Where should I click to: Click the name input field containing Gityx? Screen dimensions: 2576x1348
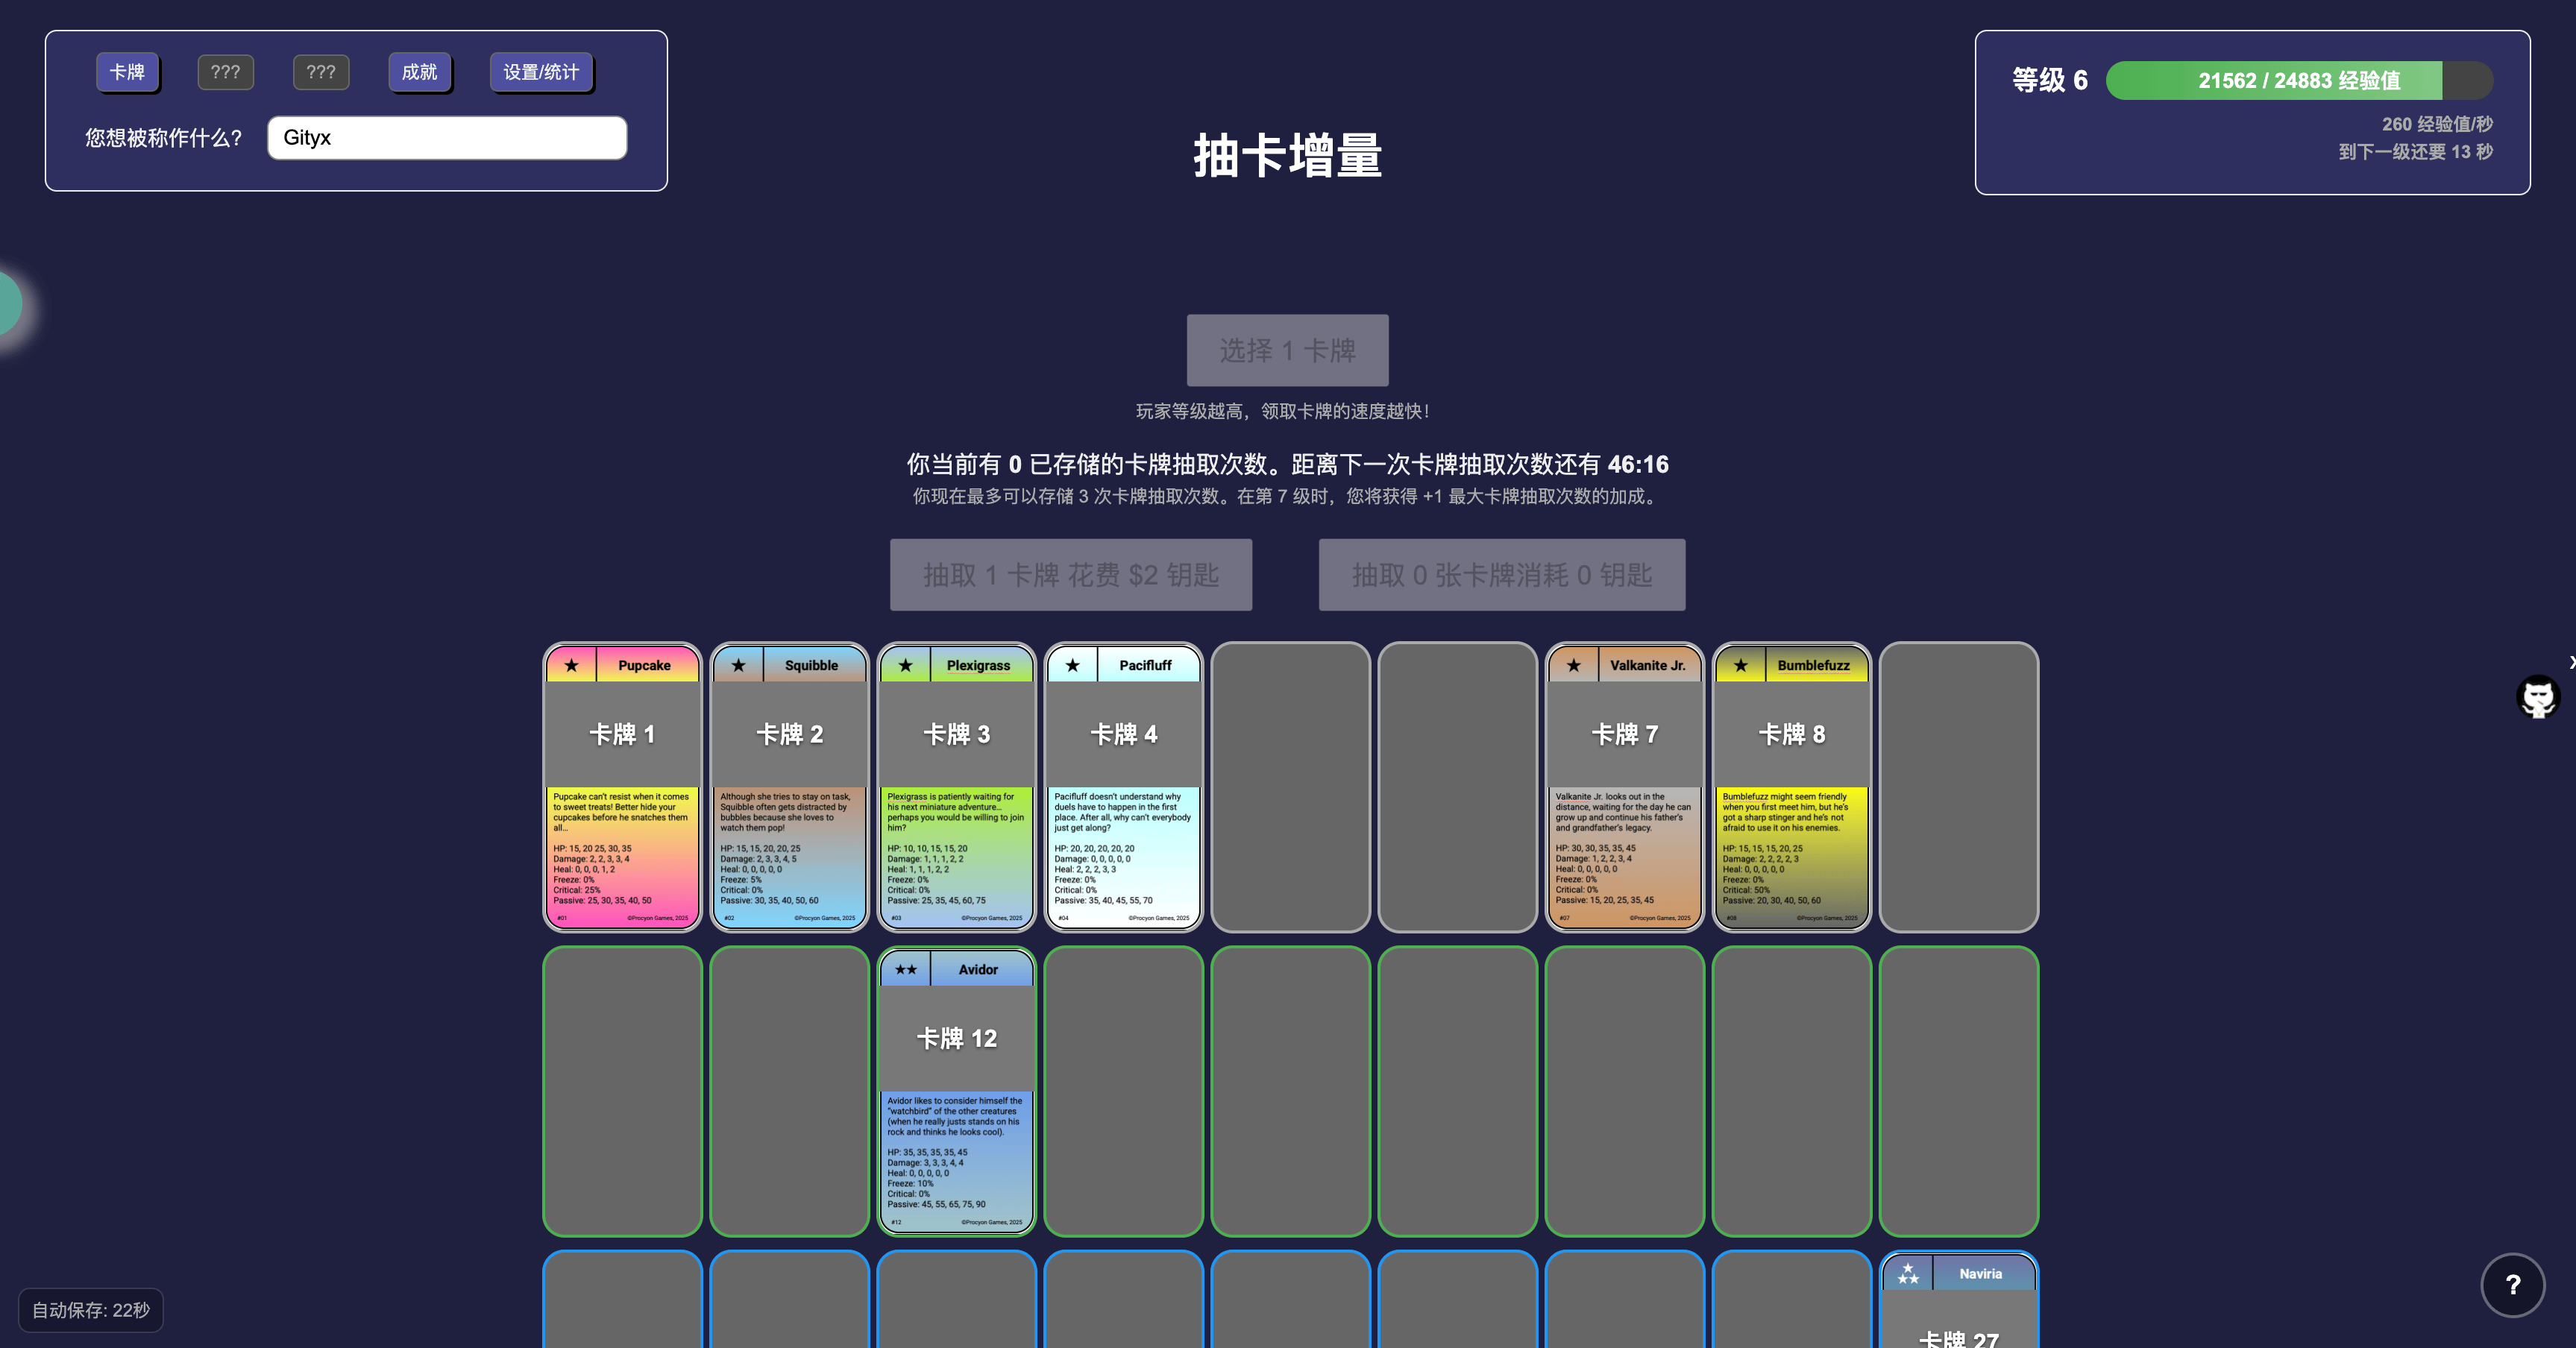coord(447,137)
